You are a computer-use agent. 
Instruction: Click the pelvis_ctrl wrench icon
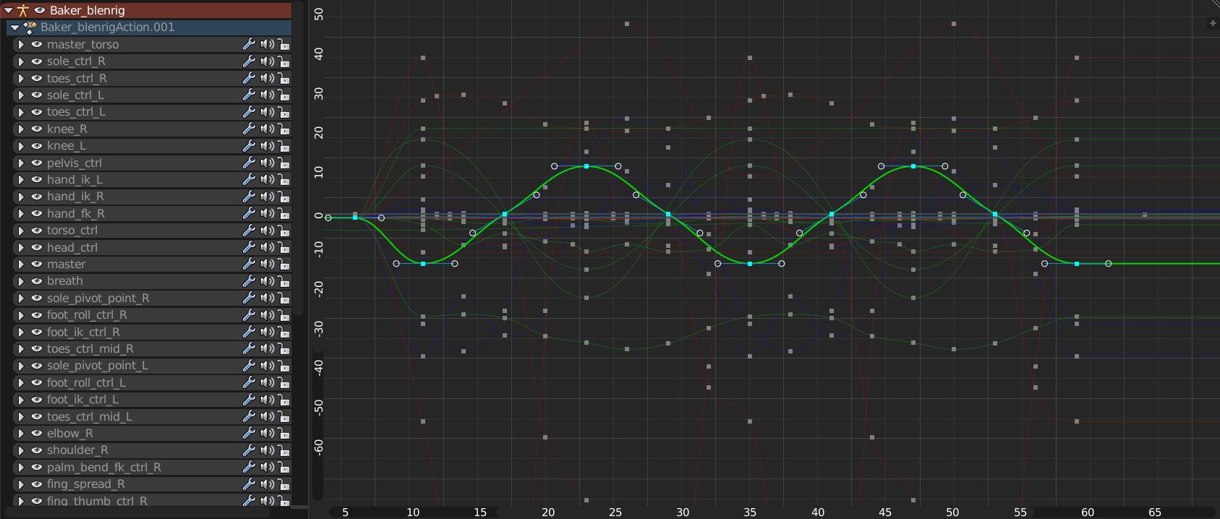[x=249, y=163]
